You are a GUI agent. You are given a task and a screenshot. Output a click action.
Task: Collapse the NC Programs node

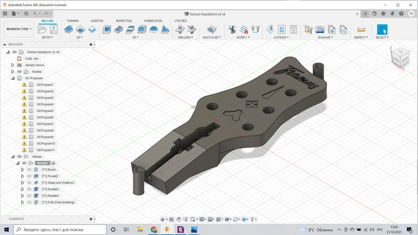(12, 78)
